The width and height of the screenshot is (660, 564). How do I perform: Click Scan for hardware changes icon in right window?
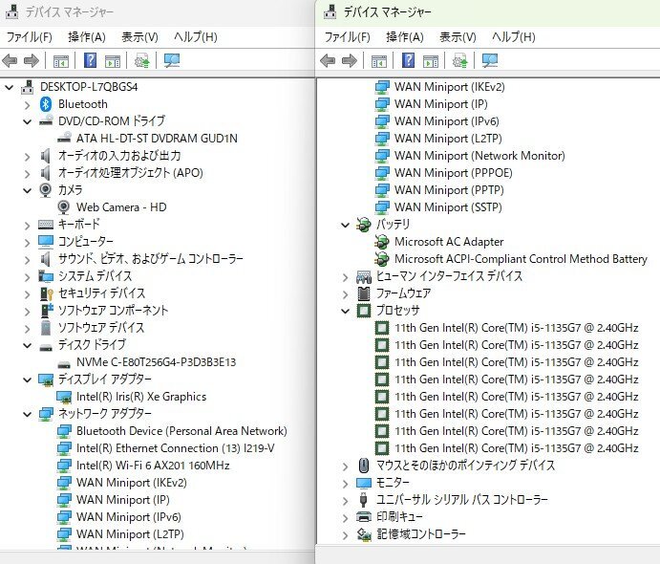tap(490, 60)
